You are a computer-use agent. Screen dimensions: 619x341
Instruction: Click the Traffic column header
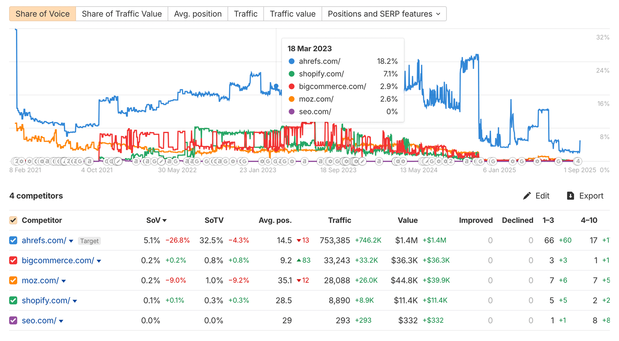tap(339, 220)
